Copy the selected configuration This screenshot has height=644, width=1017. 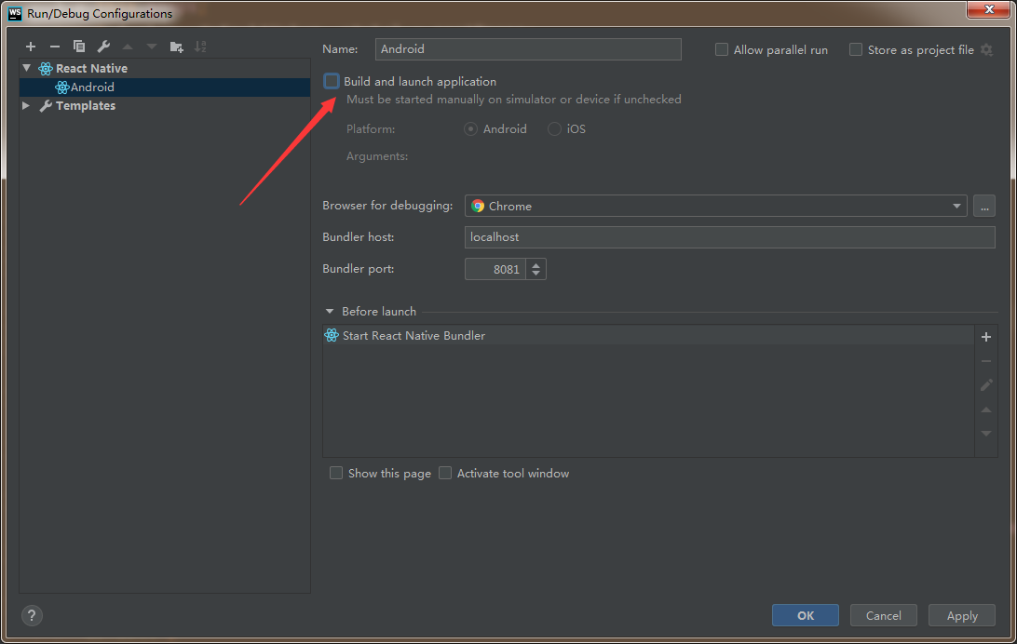click(x=79, y=47)
